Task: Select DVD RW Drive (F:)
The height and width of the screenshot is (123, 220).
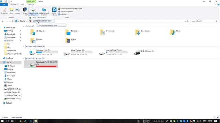Action: pos(144,52)
